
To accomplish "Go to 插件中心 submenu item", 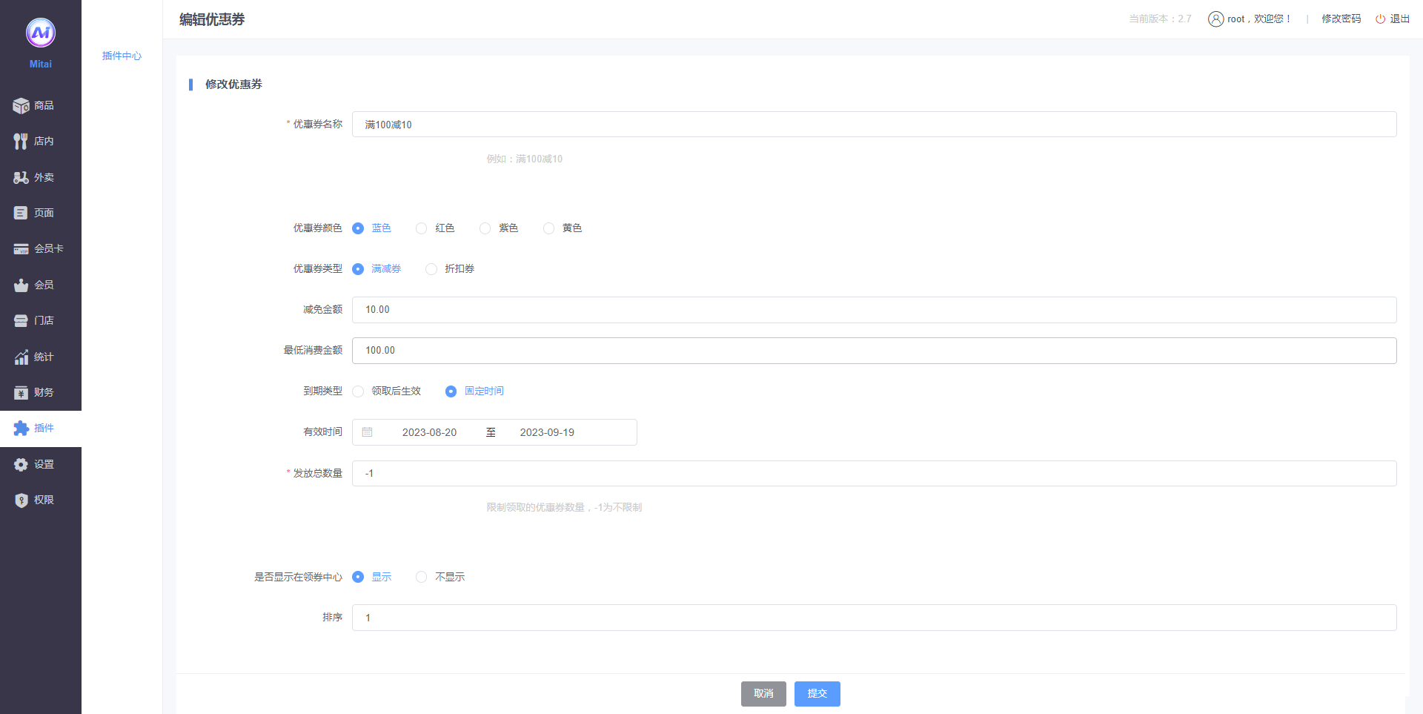I will tap(122, 56).
